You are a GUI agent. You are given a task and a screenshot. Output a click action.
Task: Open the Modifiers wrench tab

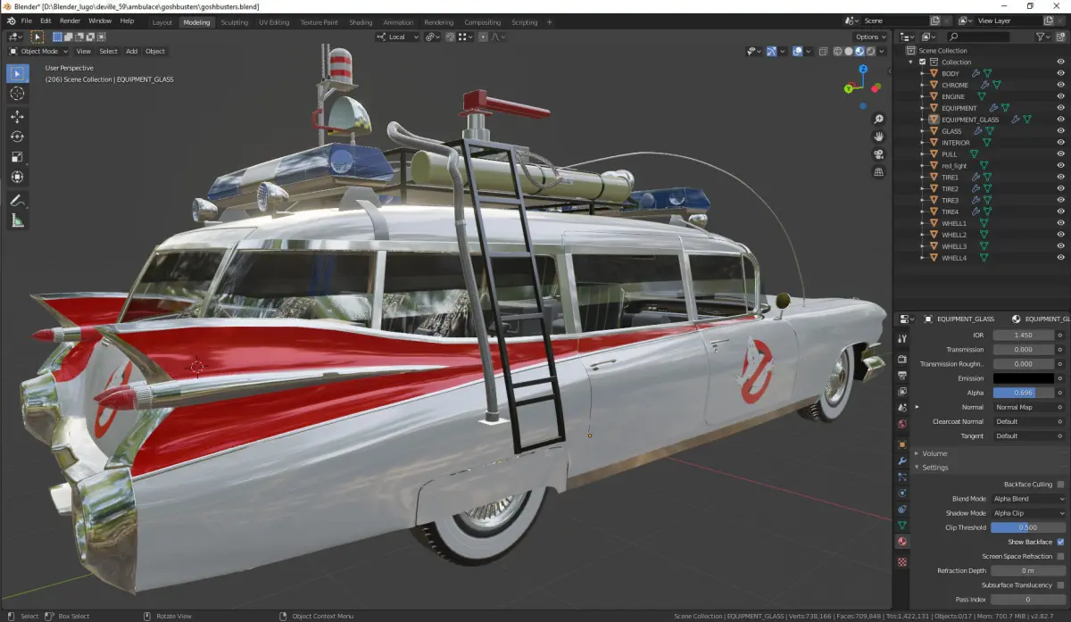tap(902, 460)
